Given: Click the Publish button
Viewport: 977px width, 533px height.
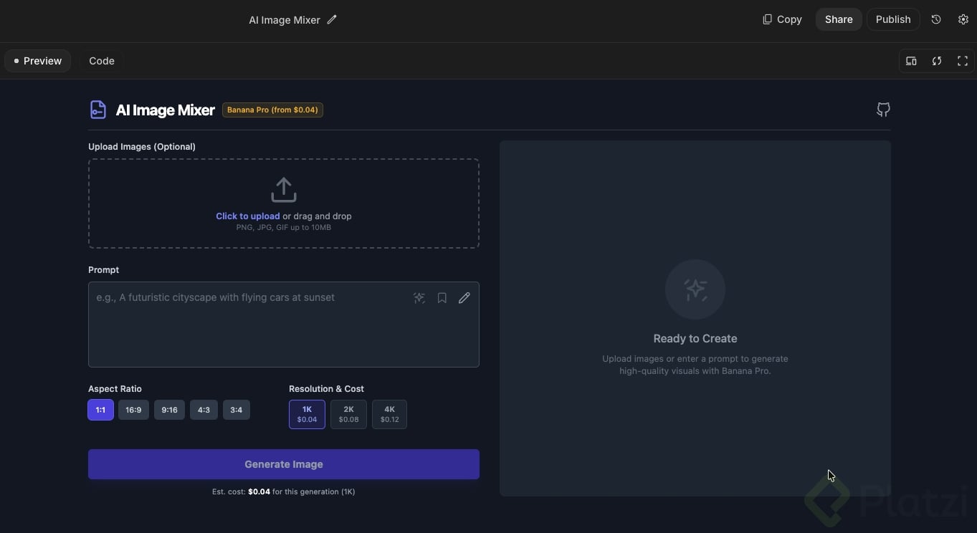Looking at the screenshot, I should point(892,19).
